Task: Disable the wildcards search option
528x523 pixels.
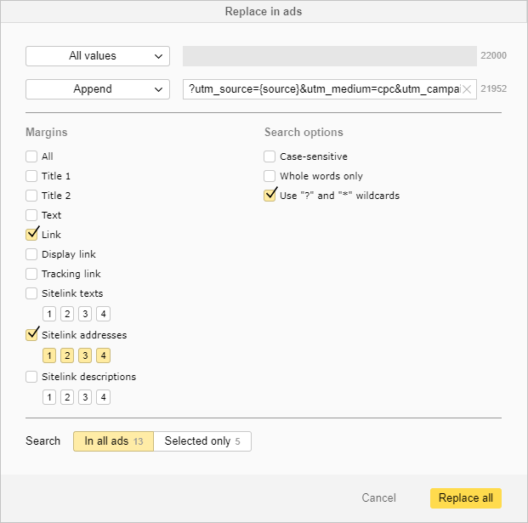Action: tap(270, 196)
